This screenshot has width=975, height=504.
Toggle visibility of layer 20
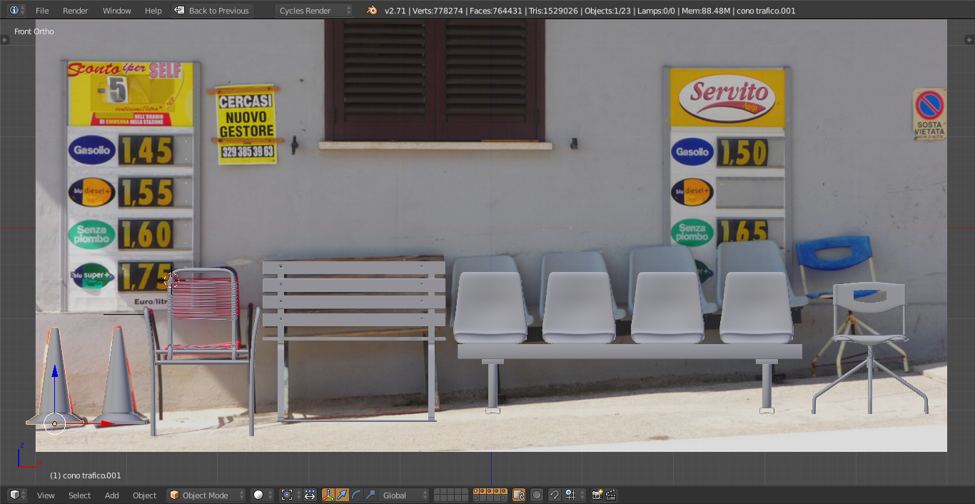click(x=504, y=498)
